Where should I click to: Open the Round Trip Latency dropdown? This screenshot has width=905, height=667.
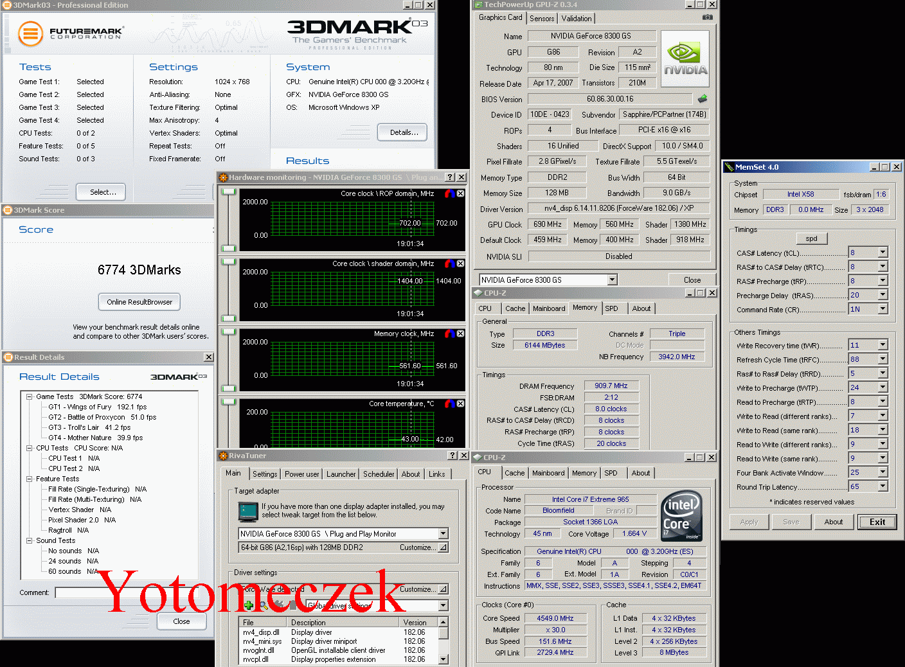point(883,486)
